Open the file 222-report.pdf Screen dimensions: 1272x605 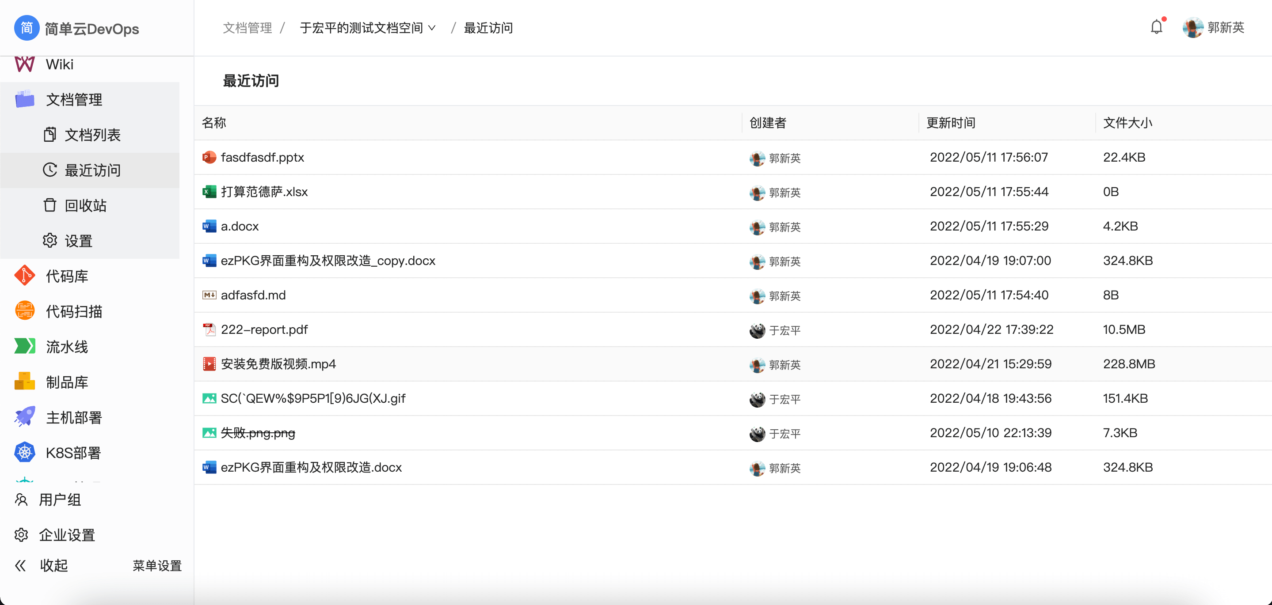click(265, 329)
